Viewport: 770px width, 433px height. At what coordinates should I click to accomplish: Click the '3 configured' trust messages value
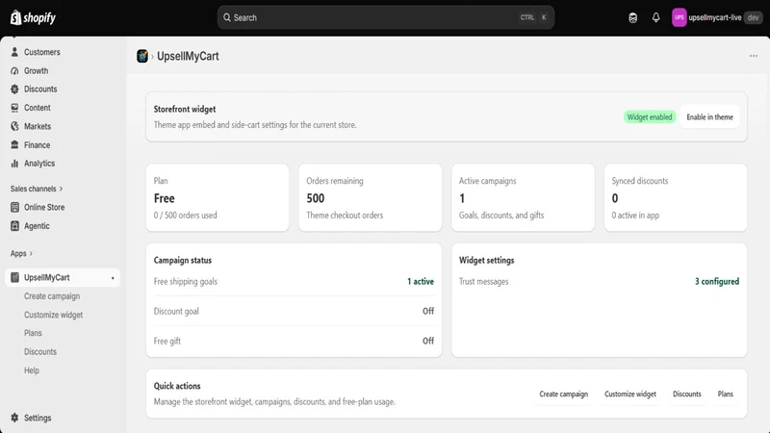click(717, 281)
